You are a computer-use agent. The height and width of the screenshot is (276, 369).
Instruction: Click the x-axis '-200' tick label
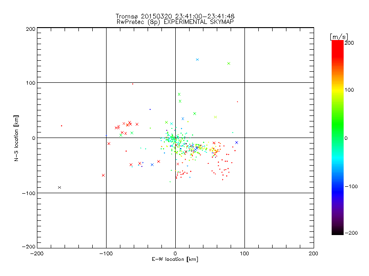click(37, 253)
